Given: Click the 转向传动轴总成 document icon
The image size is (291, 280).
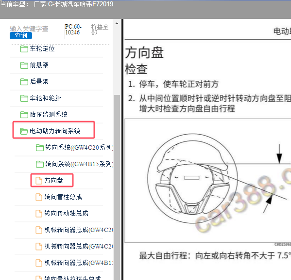Looking at the screenshot, I should pyautogui.click(x=38, y=214).
